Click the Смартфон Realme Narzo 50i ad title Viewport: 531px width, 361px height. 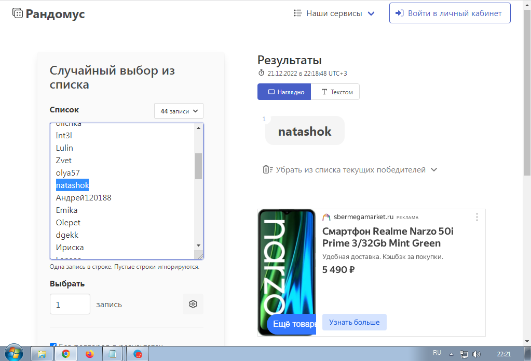(x=388, y=237)
